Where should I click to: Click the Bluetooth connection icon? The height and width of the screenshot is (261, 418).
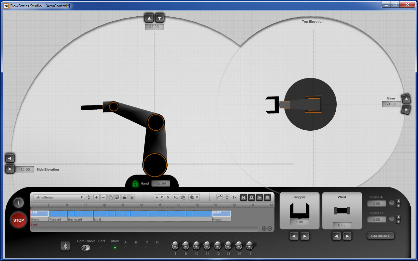(65, 246)
